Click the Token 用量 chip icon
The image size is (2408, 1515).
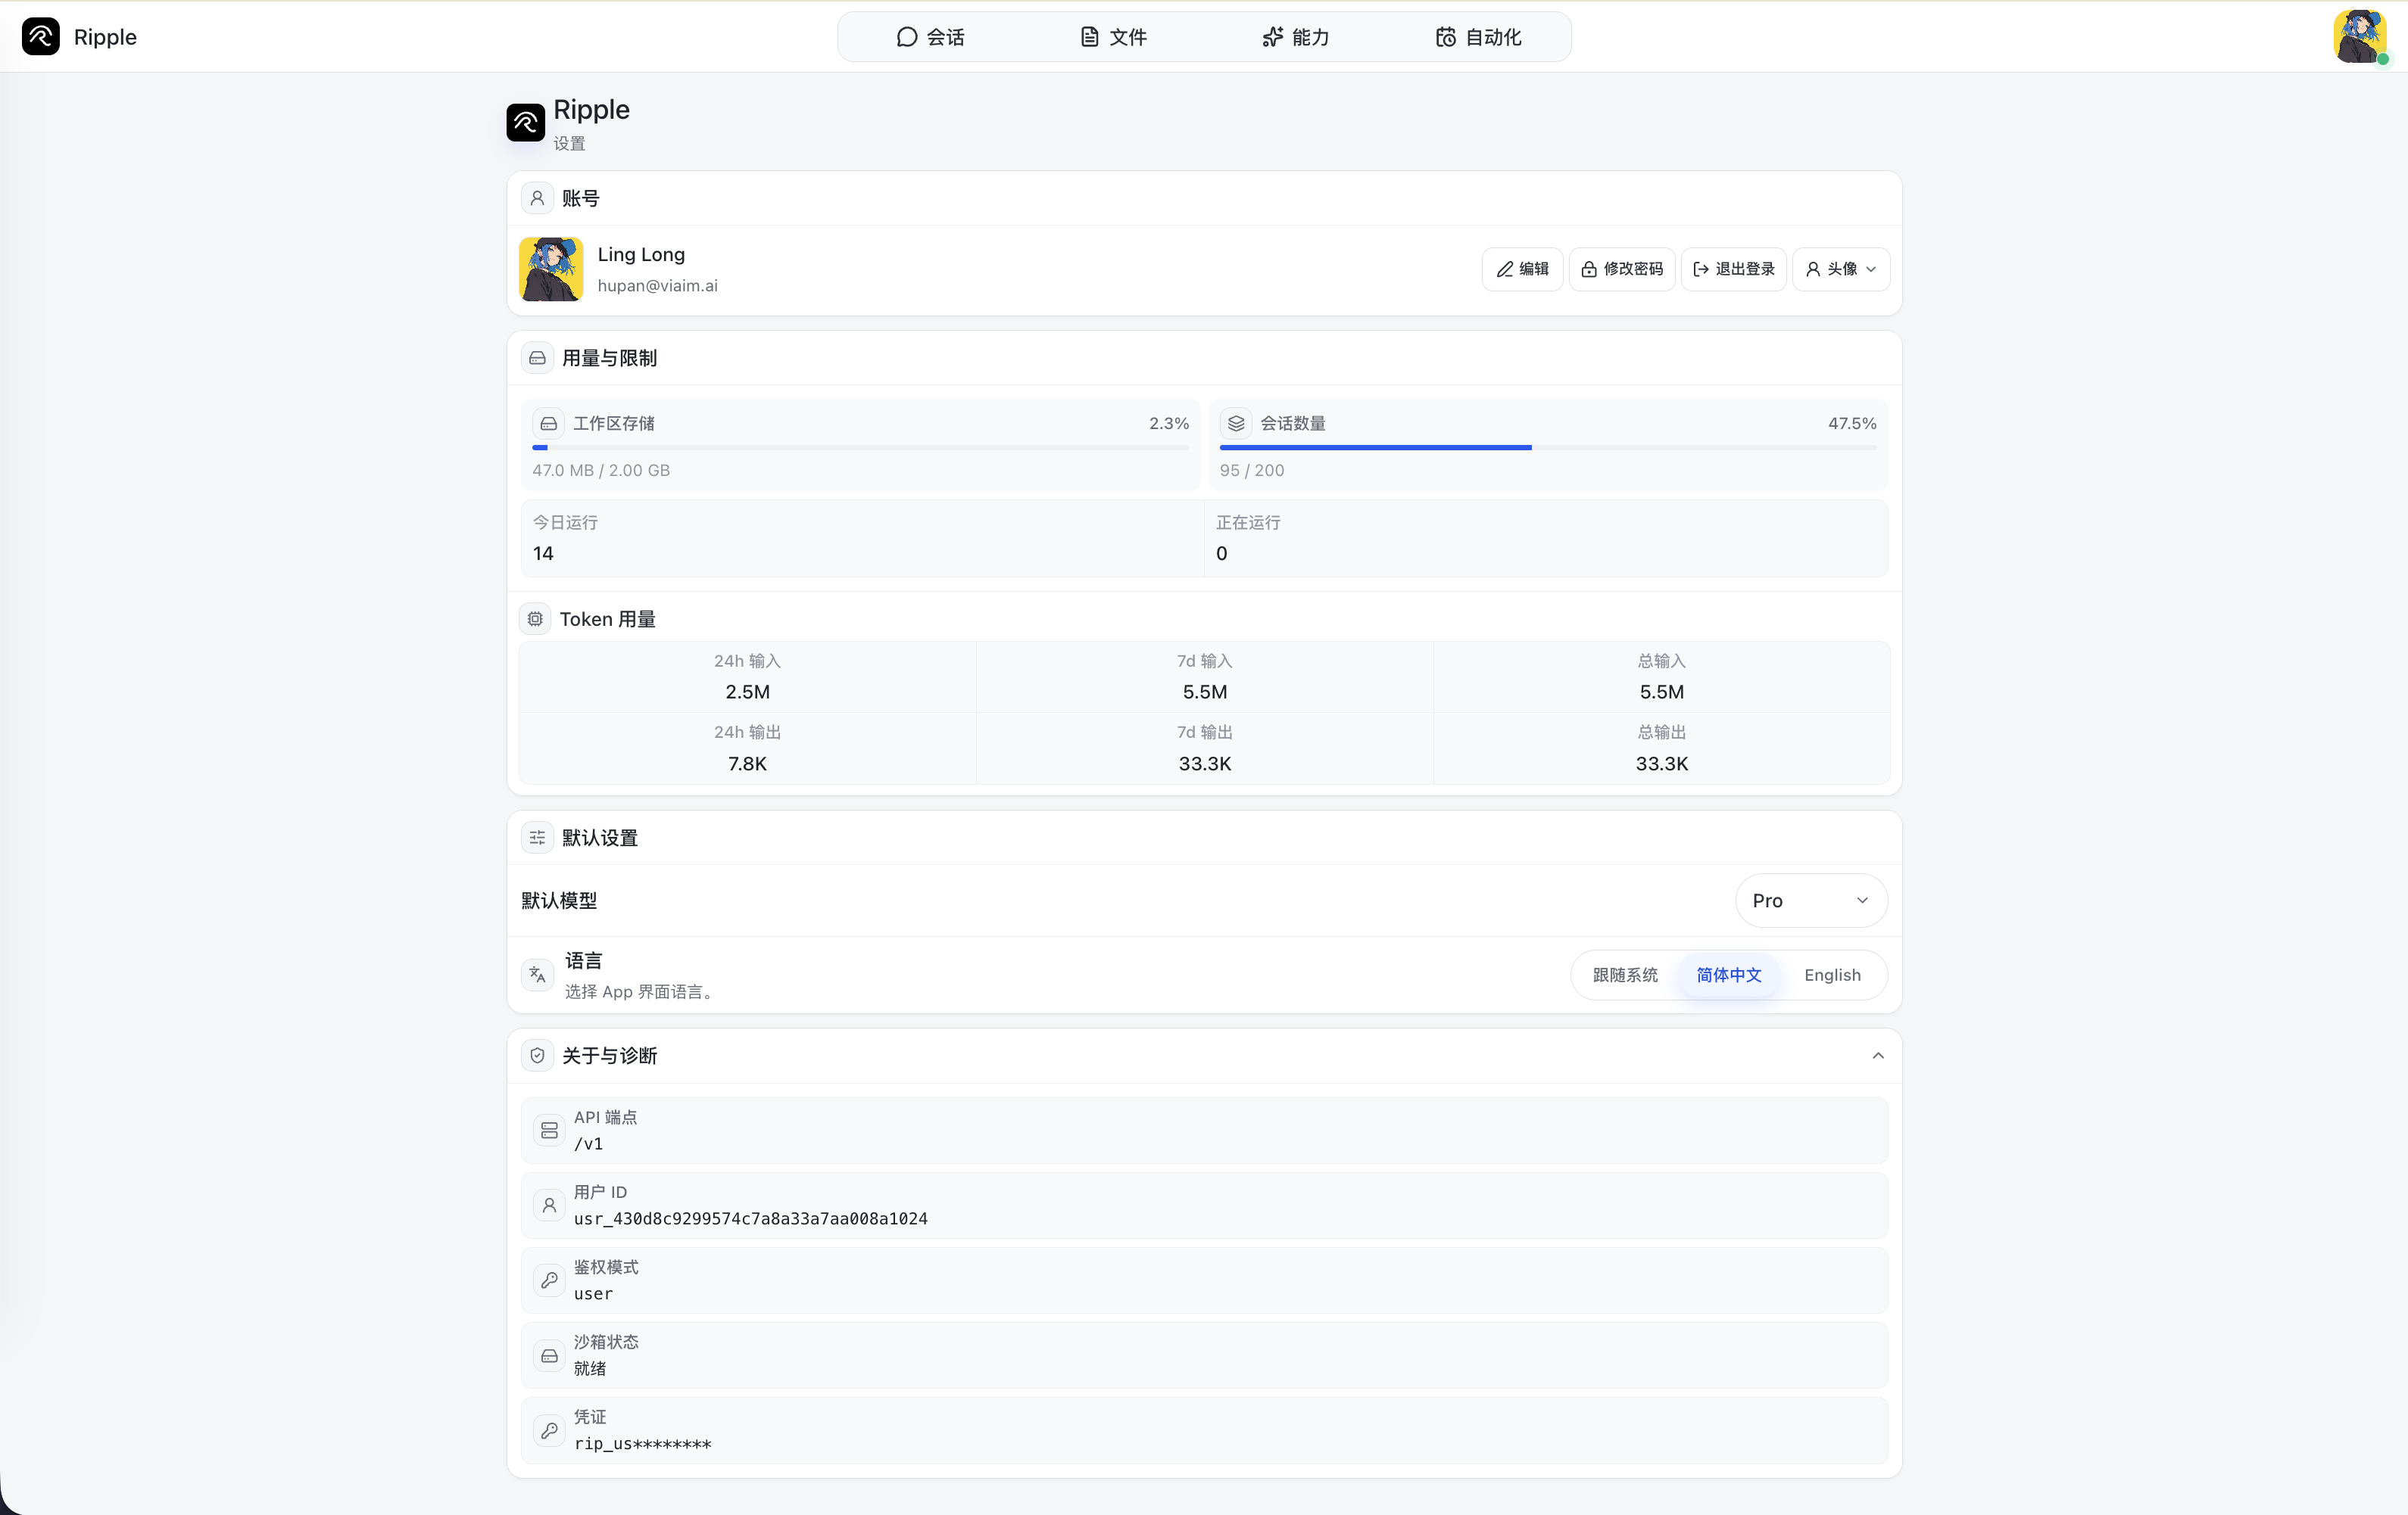click(x=535, y=618)
